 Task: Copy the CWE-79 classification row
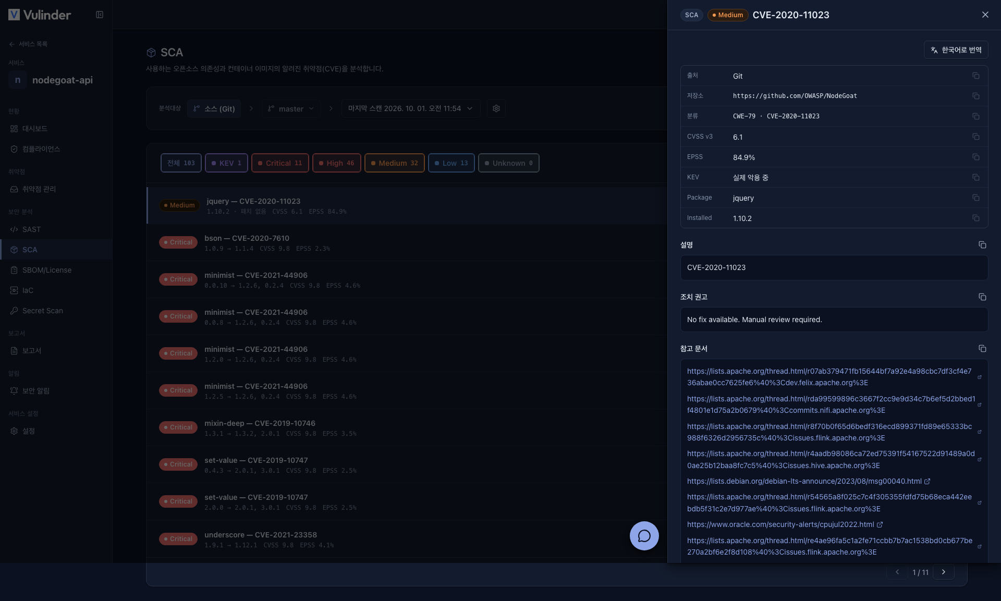point(975,116)
